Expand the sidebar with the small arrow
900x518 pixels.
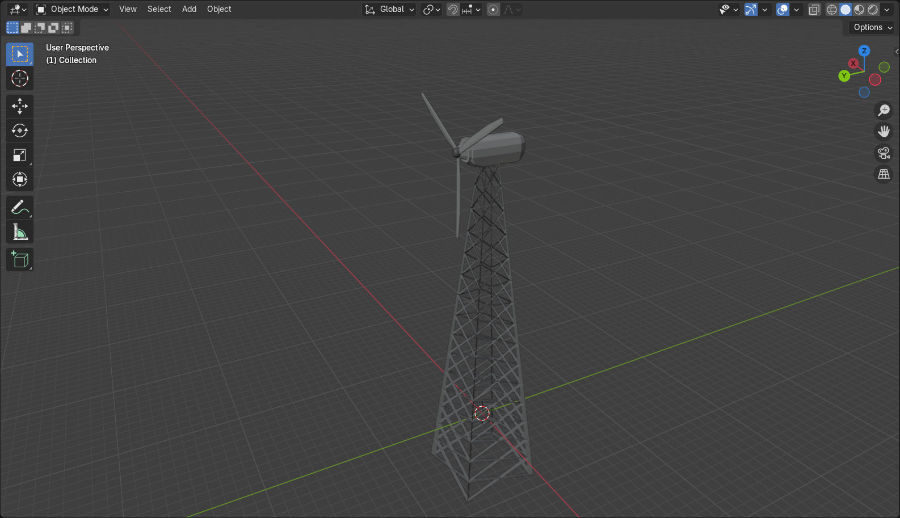click(897, 52)
